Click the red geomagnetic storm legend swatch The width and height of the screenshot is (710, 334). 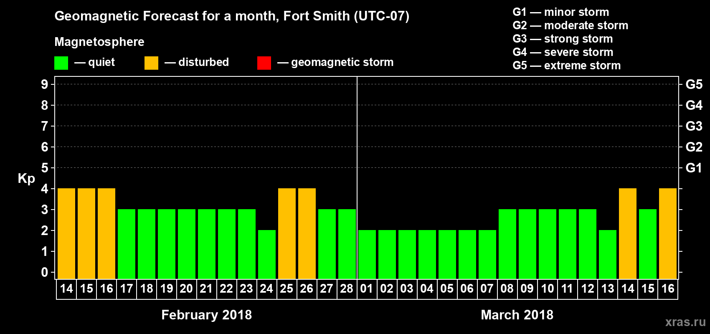tap(264, 63)
